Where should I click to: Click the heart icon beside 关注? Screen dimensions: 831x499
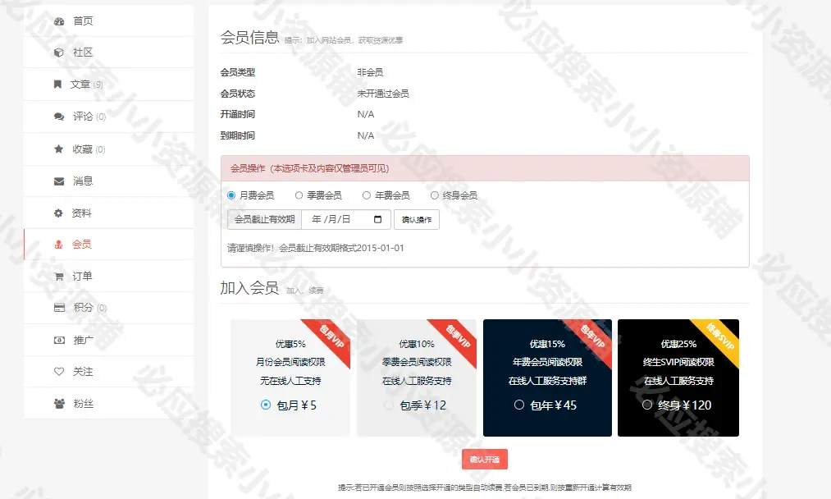(59, 372)
